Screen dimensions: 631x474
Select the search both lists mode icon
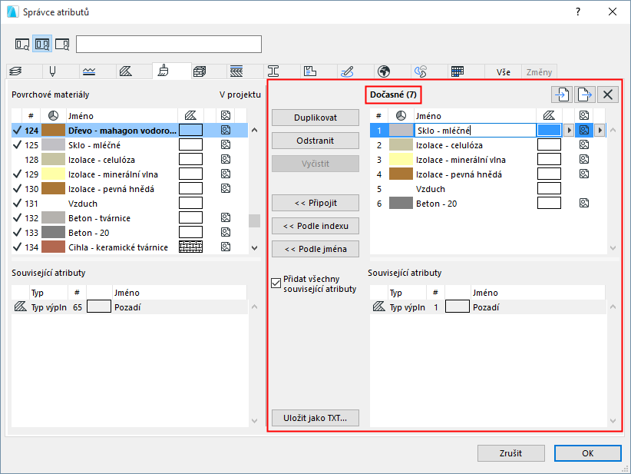point(42,44)
